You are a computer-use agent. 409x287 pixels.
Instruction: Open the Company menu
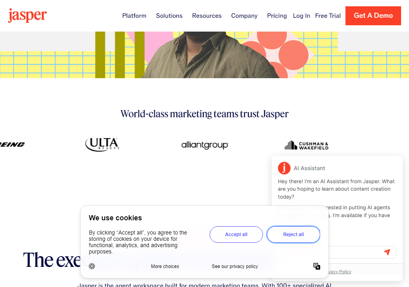244,16
